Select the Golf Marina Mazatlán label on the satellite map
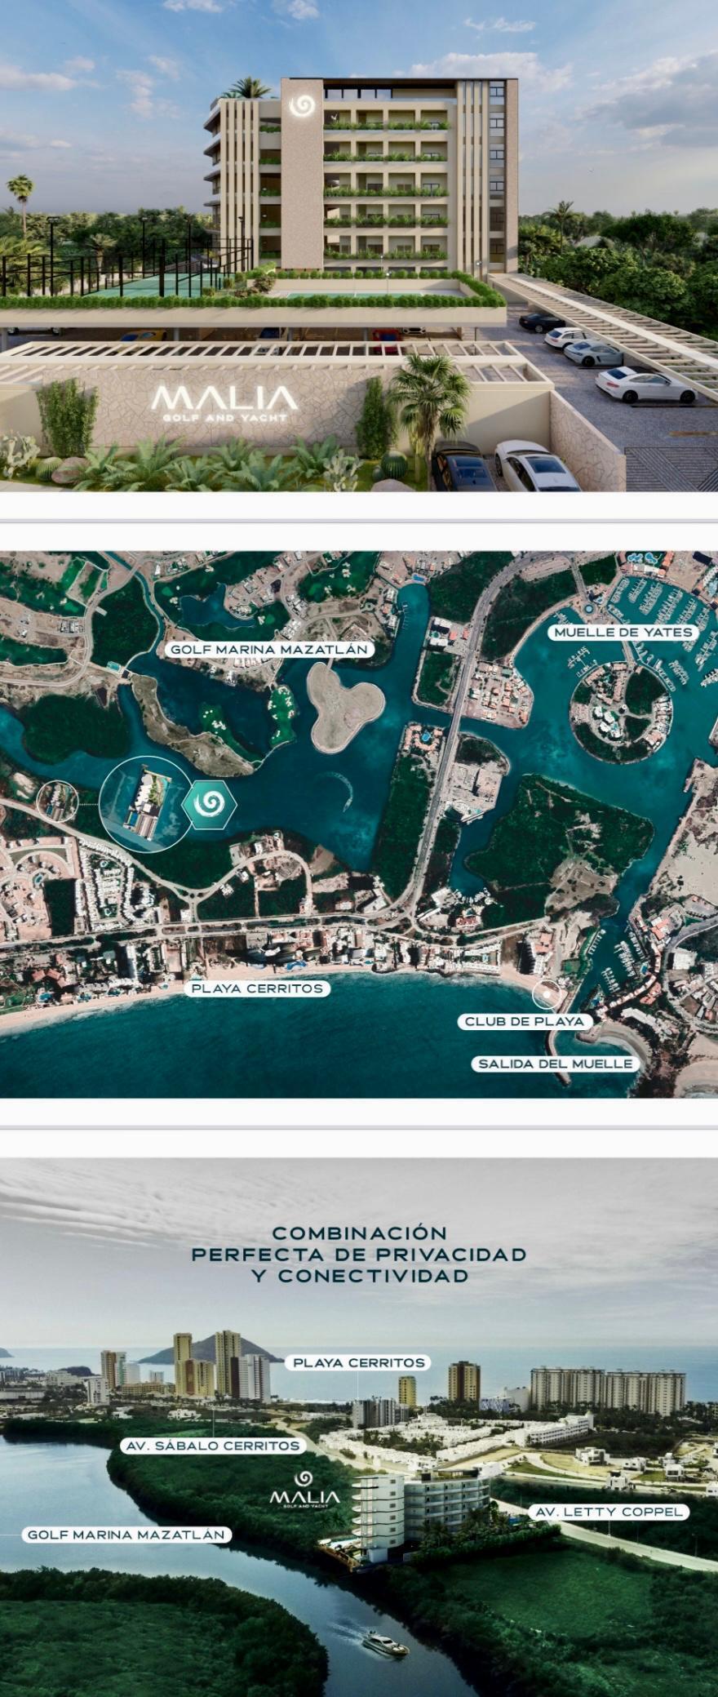 (x=269, y=650)
